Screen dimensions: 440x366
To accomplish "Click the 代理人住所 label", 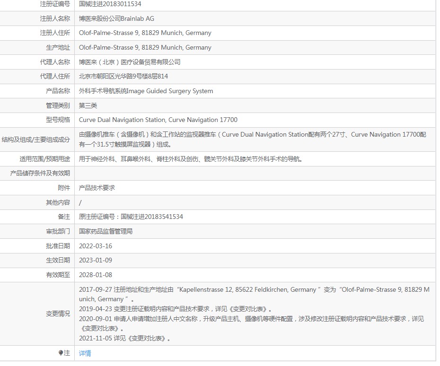I will [55, 76].
